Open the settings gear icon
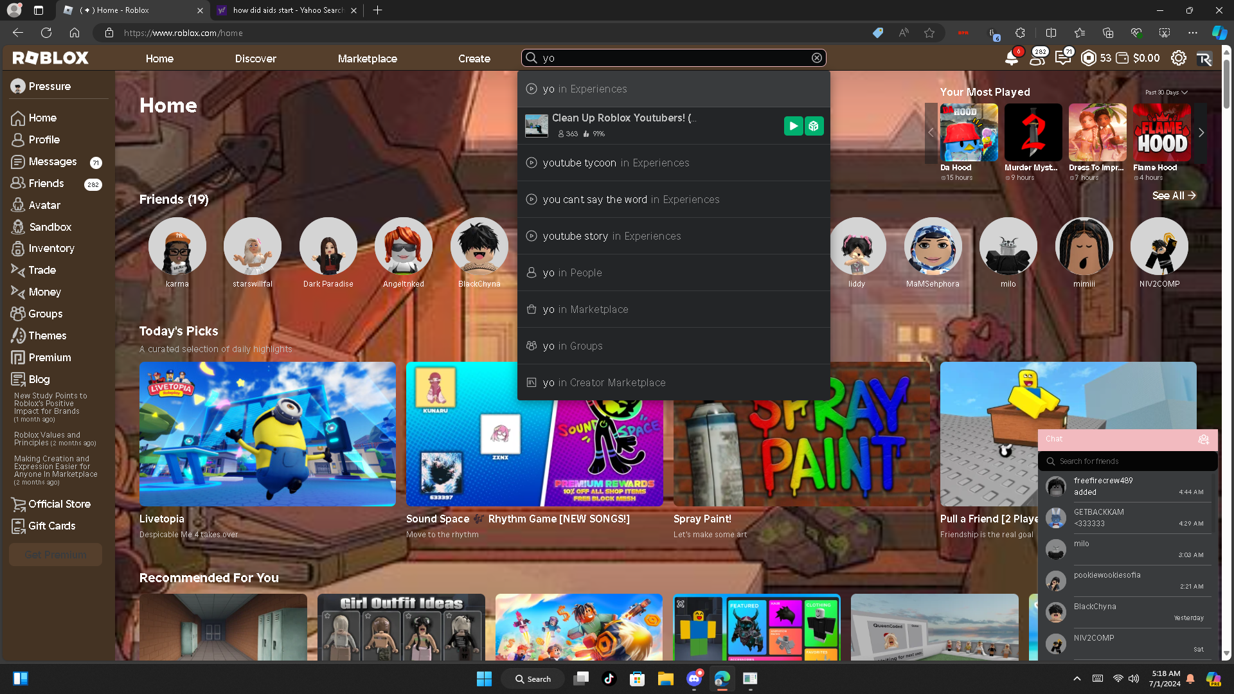The image size is (1234, 694). pyautogui.click(x=1178, y=58)
